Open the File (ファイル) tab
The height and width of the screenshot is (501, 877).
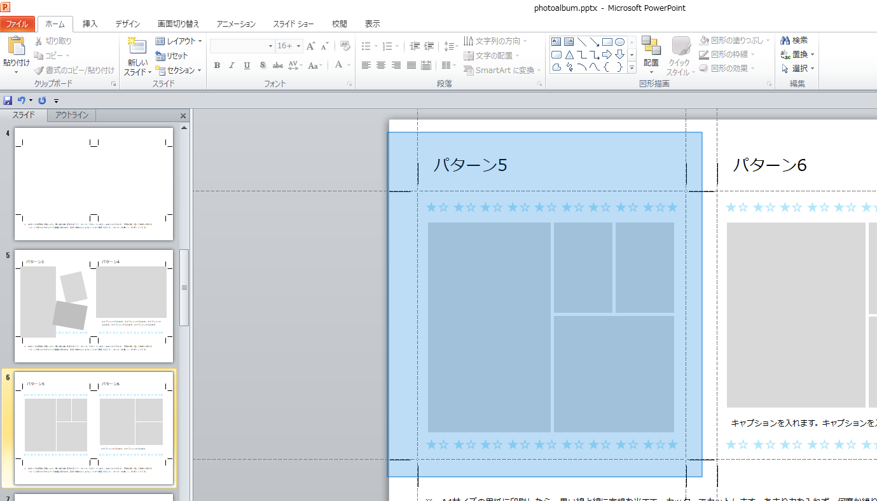click(x=17, y=24)
